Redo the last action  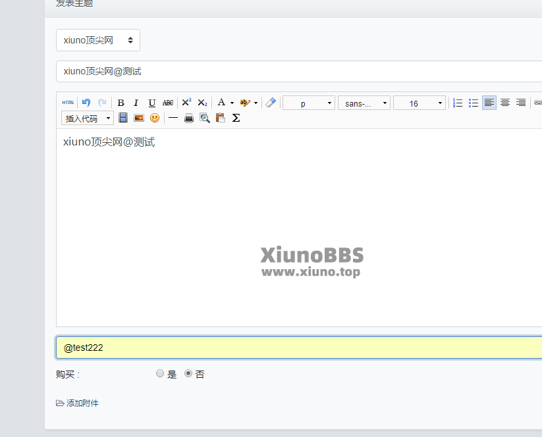101,103
